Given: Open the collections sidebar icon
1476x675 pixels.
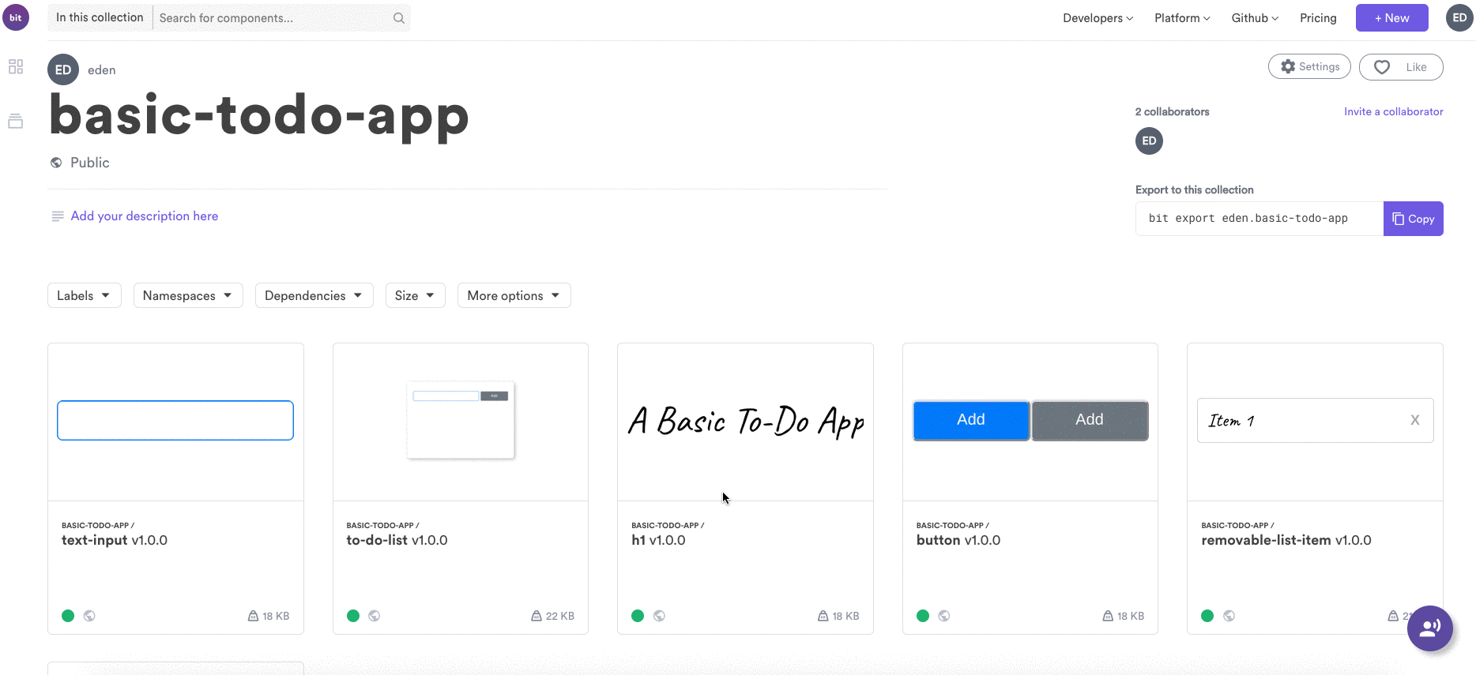Looking at the screenshot, I should tap(16, 121).
